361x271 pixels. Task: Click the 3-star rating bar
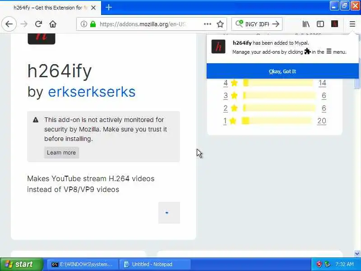pyautogui.click(x=279, y=95)
